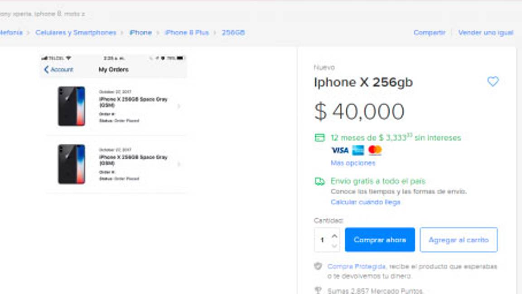The image size is (522, 294).
Task: Toggle the favorite heart icon
Action: [x=492, y=82]
